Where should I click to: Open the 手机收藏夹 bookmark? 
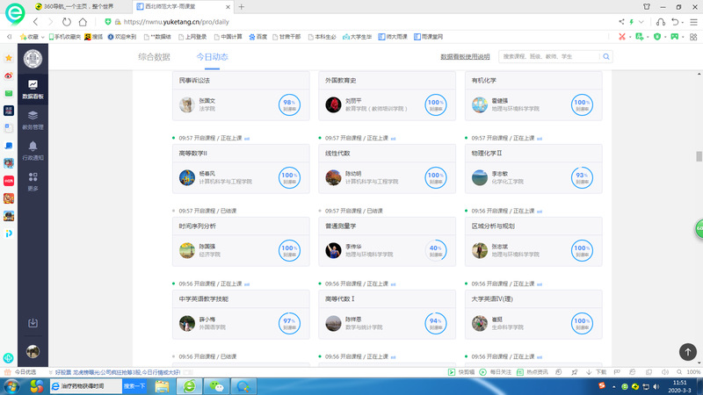tap(64, 37)
